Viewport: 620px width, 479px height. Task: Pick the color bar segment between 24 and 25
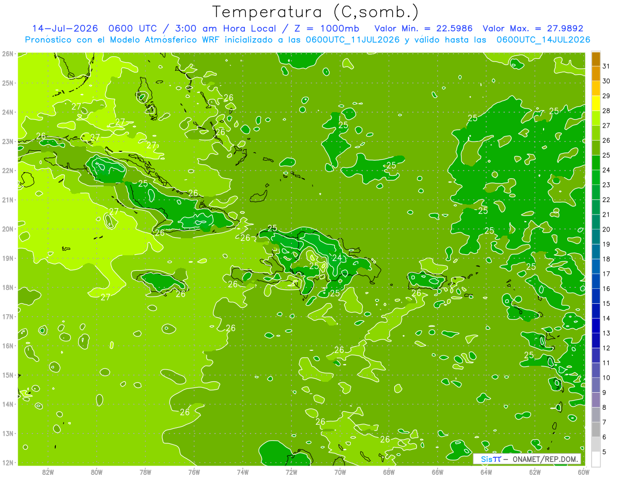pos(596,163)
